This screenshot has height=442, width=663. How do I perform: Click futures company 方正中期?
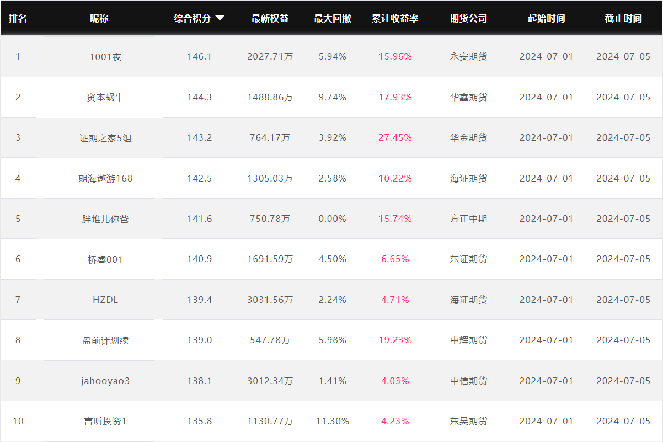click(x=469, y=219)
